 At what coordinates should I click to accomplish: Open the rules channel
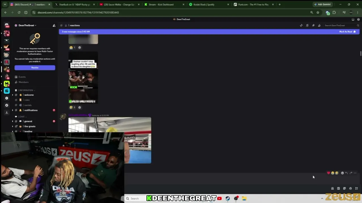[x=27, y=100]
